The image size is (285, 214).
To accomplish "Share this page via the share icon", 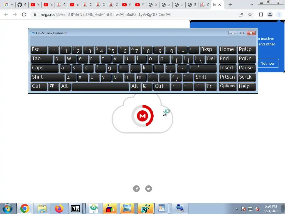I will click(241, 14).
